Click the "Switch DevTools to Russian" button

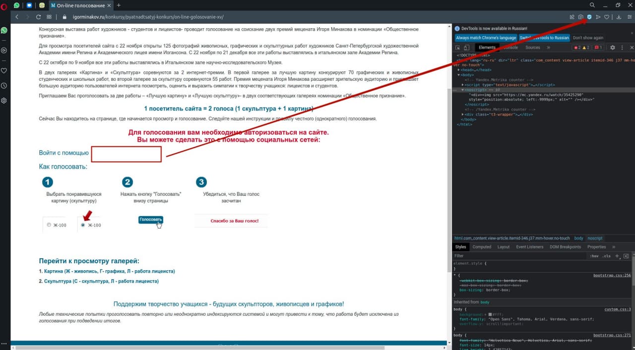coord(544,38)
